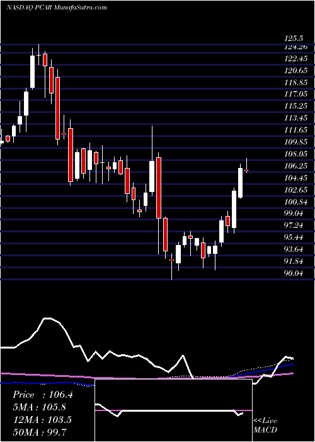Click the tall white candle near 124 peak
This screenshot has height=442, width=315.
coord(32,72)
